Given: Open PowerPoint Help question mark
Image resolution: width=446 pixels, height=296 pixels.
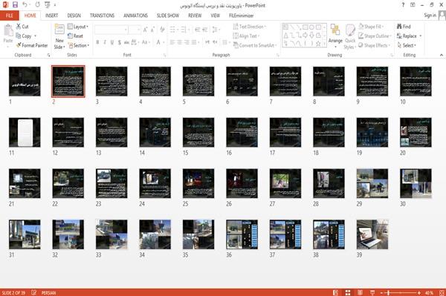Looking at the screenshot, I should point(403,5).
